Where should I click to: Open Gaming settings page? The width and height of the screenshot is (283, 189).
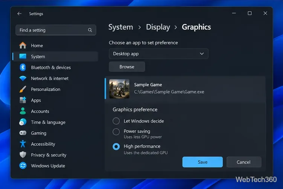point(56,133)
